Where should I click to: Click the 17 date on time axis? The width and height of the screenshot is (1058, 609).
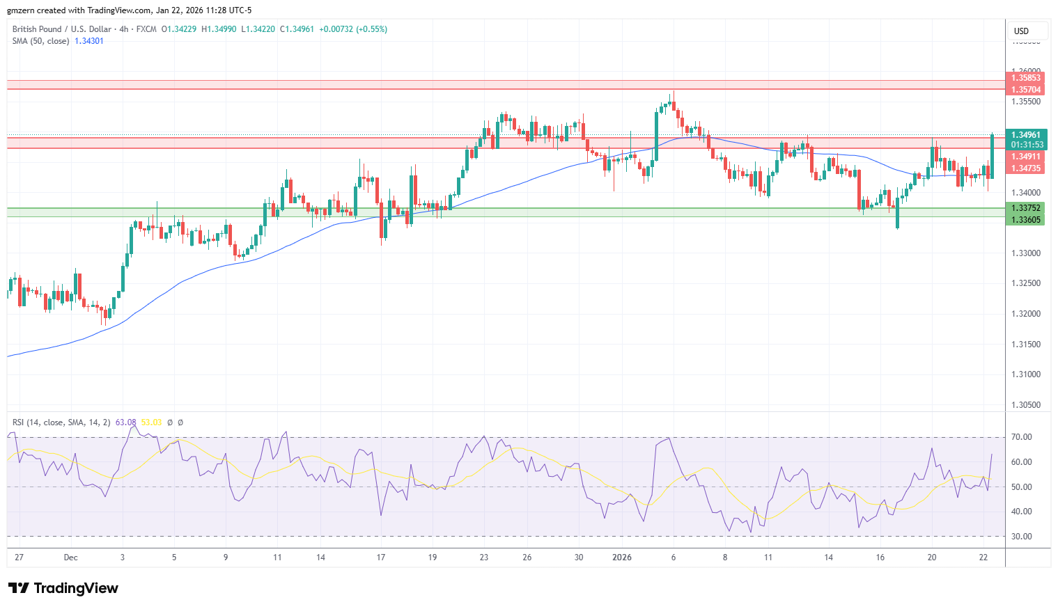click(x=381, y=557)
